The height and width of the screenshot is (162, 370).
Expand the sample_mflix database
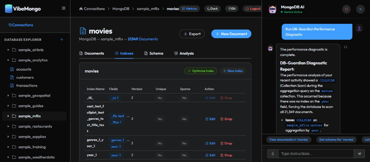[8, 116]
